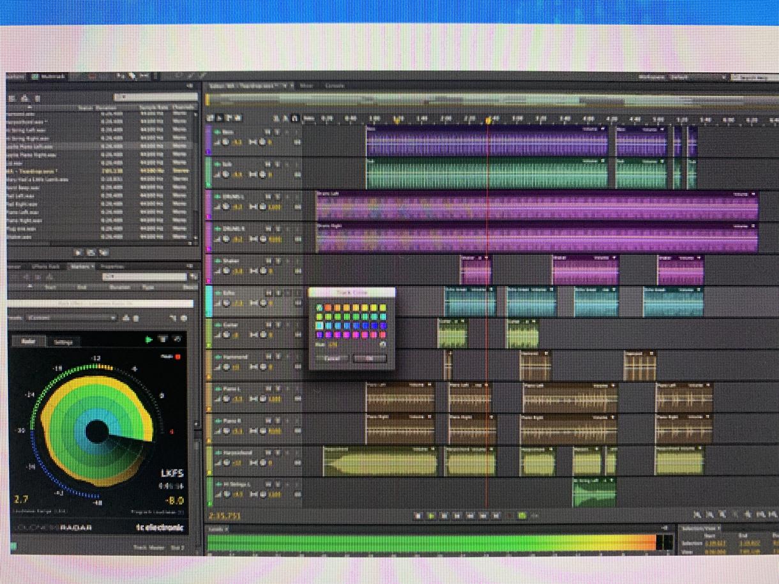The image size is (779, 584).
Task: Toggle loop preview in Files panel
Action: [91, 253]
